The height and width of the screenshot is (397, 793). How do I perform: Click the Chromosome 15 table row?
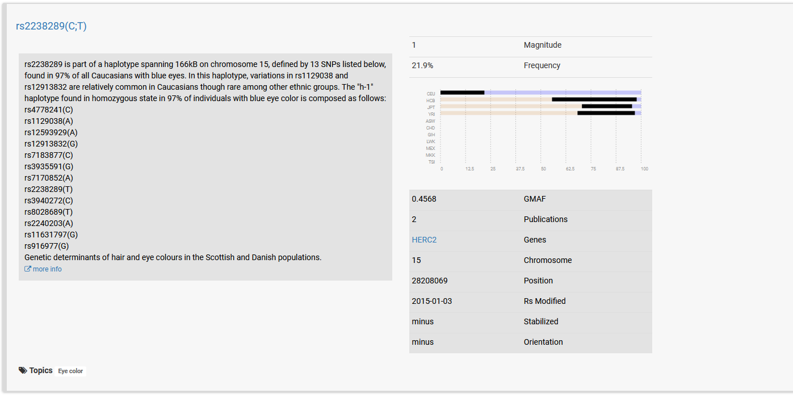point(531,260)
